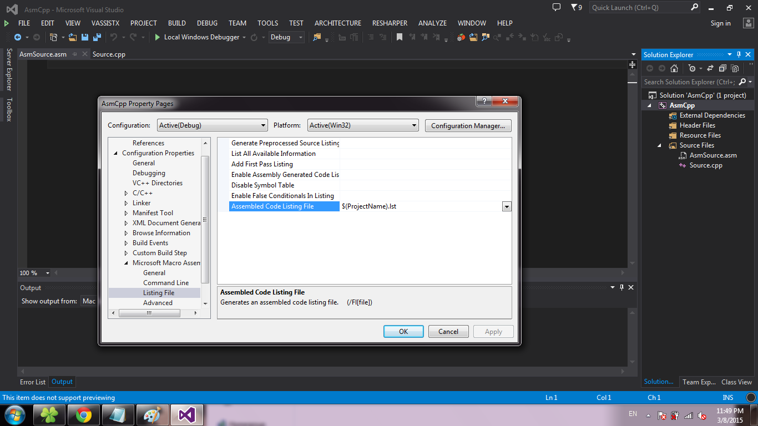Click the Help question mark dialog button

click(x=484, y=102)
